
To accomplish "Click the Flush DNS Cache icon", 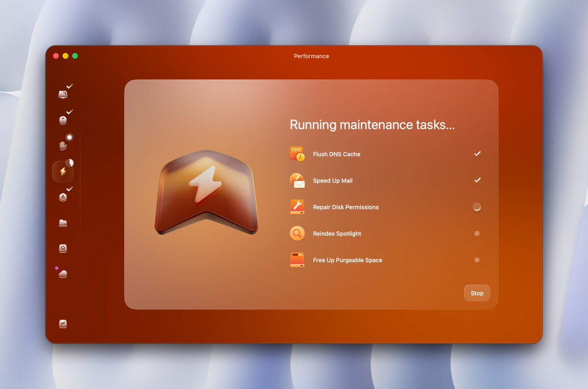I will pyautogui.click(x=297, y=154).
